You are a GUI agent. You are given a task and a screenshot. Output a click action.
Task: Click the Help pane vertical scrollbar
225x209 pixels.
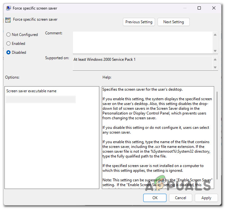(217, 135)
